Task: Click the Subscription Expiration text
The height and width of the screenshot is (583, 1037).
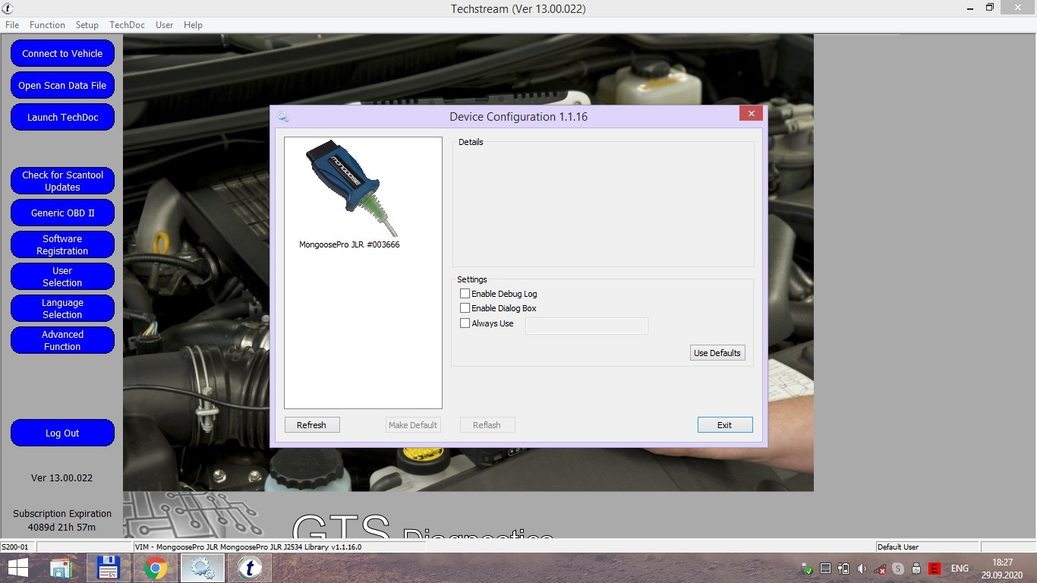Action: (x=62, y=514)
